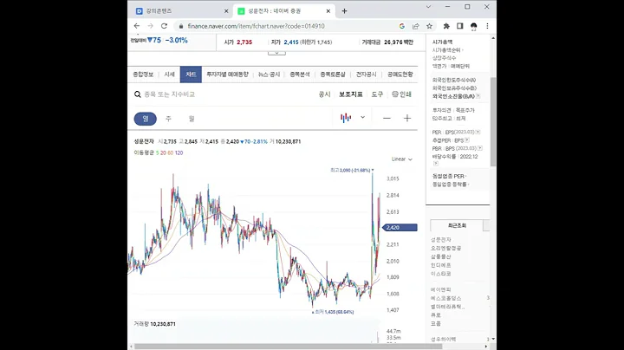Image resolution: width=624 pixels, height=350 pixels.
Task: Open the 종목분석 tab
Action: 300,75
